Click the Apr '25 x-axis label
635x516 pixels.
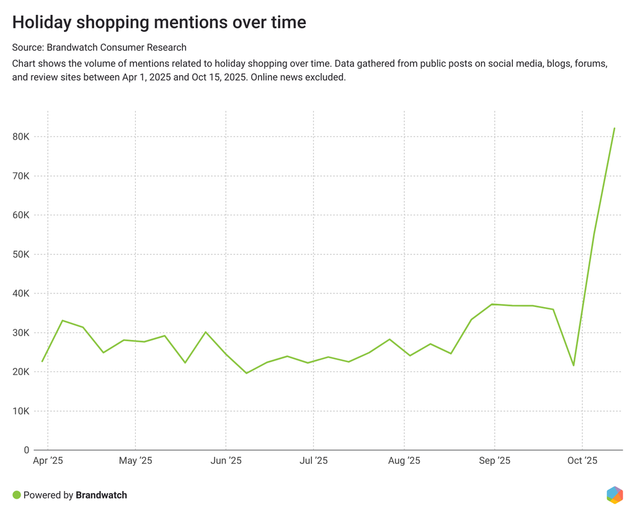click(x=48, y=461)
